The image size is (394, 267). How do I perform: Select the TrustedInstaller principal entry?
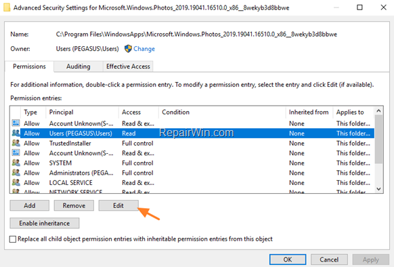click(70, 143)
